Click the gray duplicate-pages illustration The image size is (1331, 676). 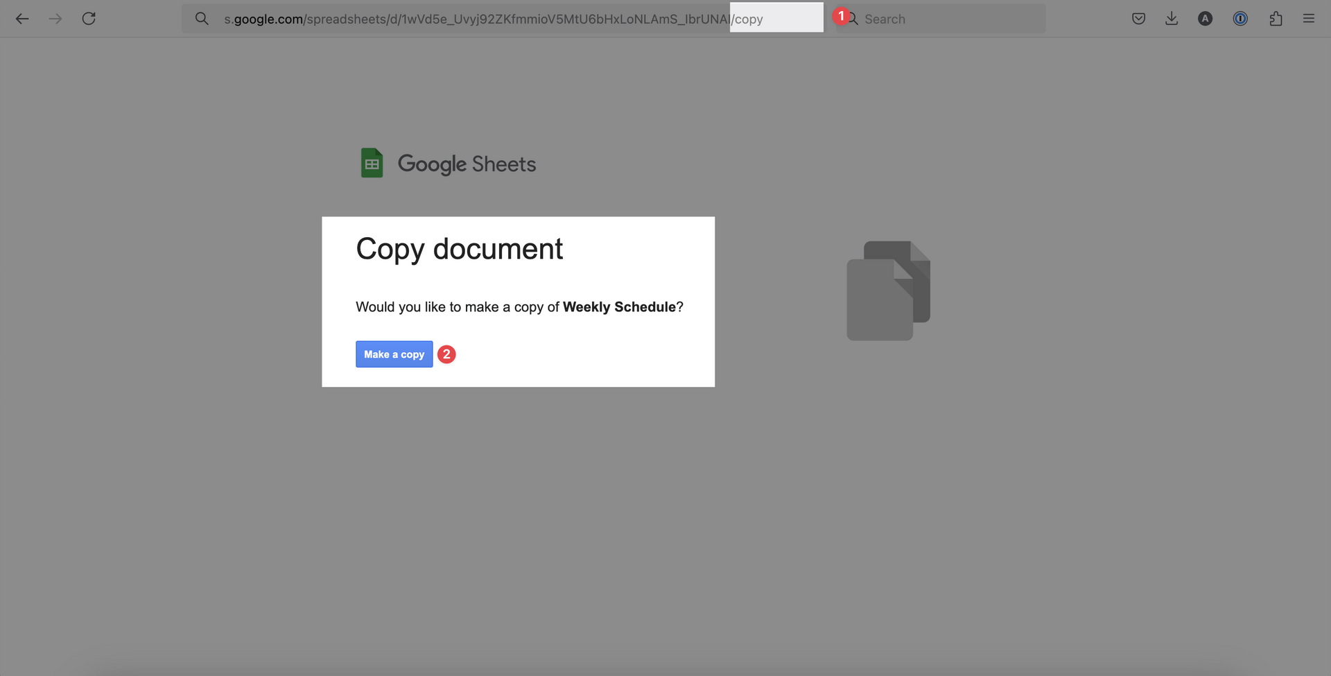point(888,291)
